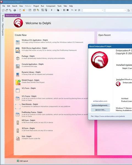
Task: Click the HD Form - Delphi phone icon
Action: pyautogui.click(x=18, y=122)
